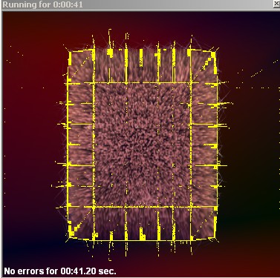The height and width of the screenshot is (278, 280).
Task: Close the artifact scan window
Action: 276,4
